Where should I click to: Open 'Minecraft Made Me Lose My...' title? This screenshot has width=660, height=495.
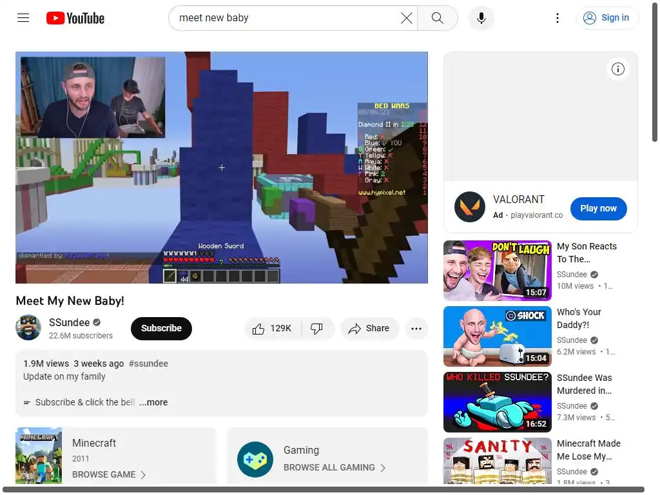pyautogui.click(x=588, y=449)
